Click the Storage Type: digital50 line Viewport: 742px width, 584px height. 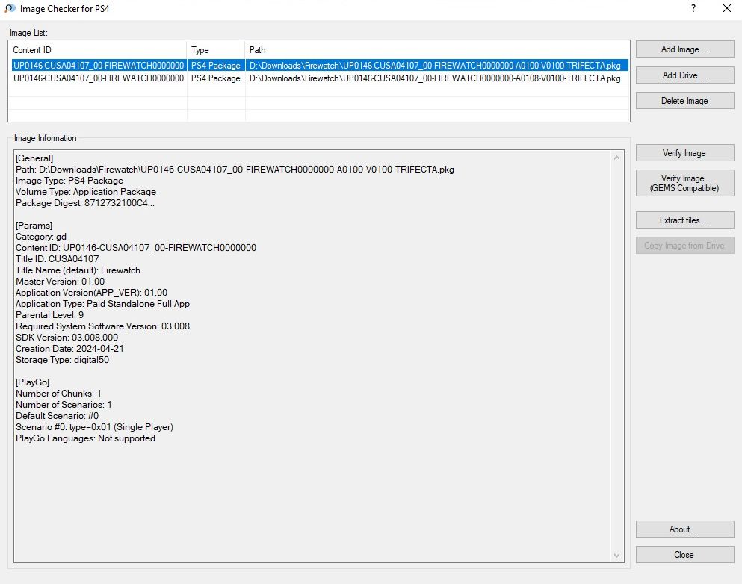[x=63, y=359]
